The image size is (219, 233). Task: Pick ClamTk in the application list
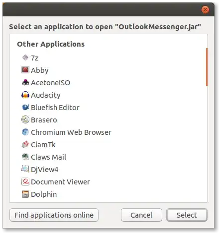click(43, 145)
